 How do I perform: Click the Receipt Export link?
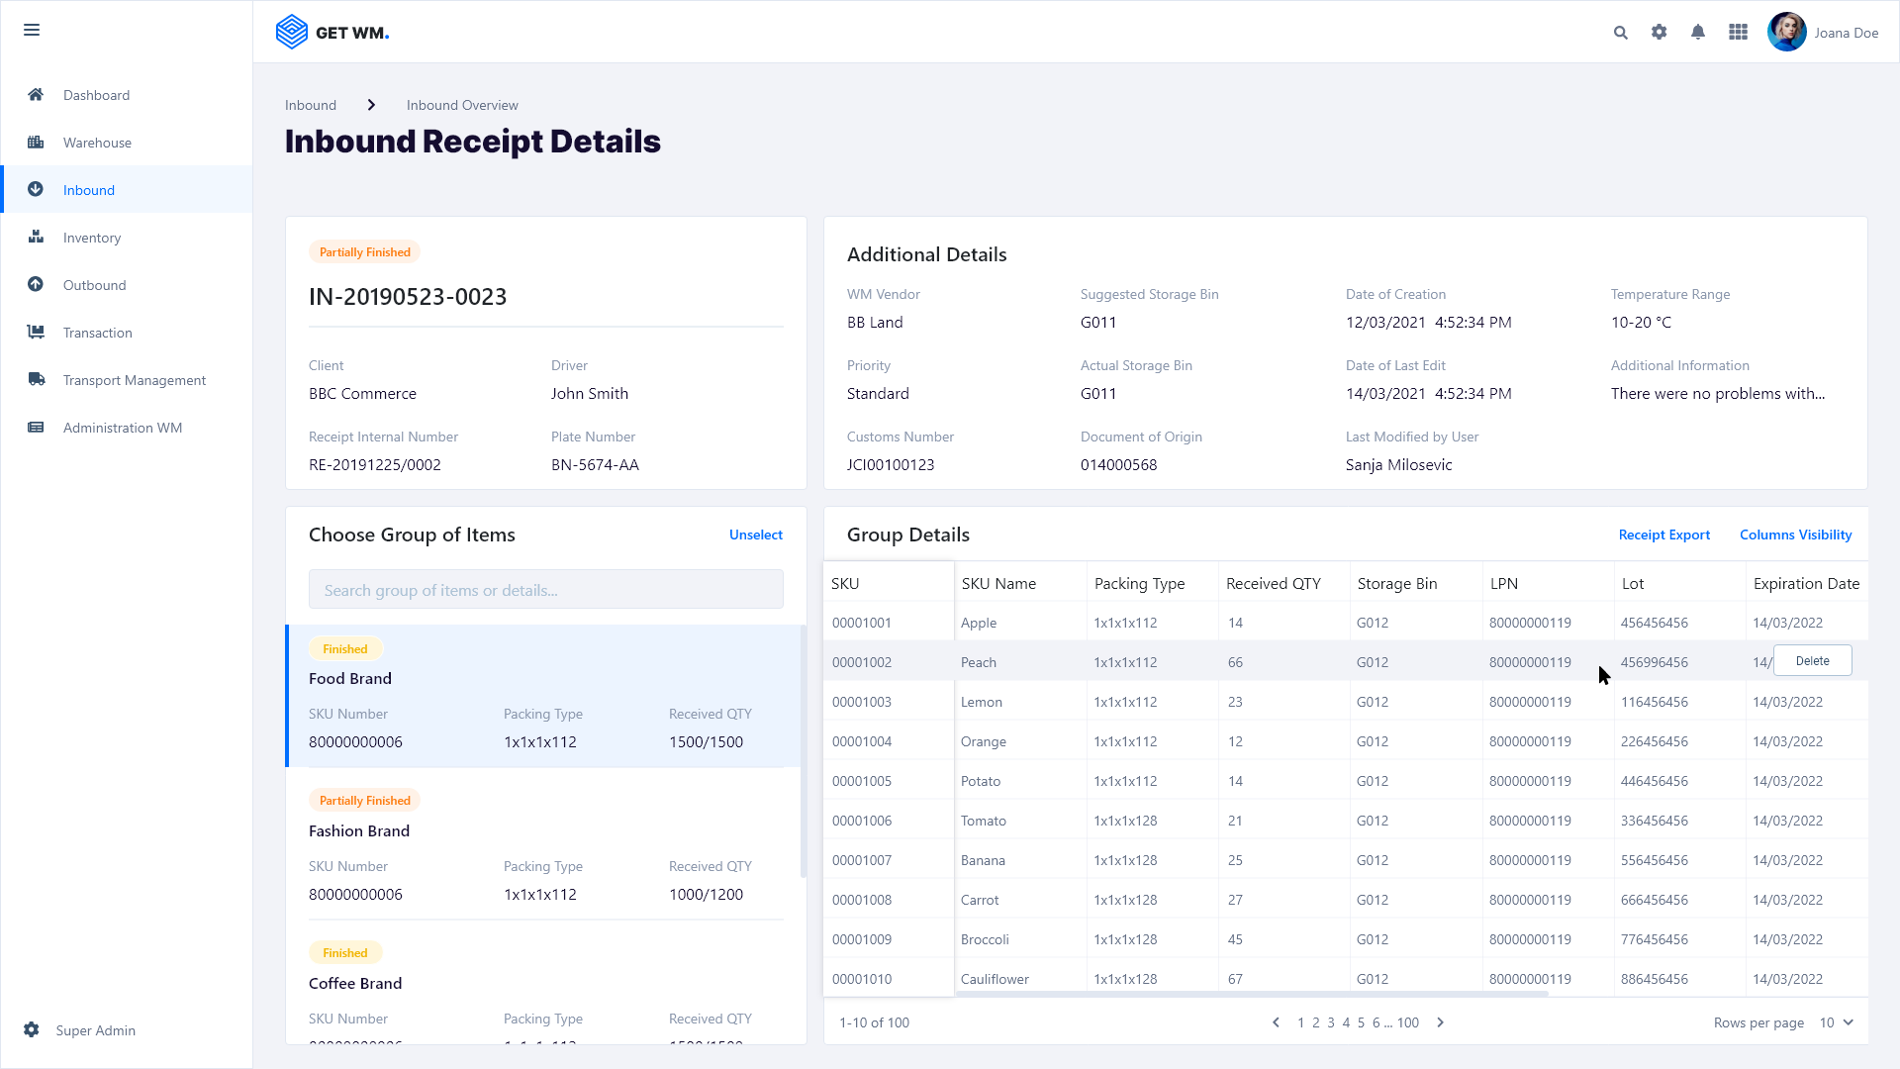point(1663,534)
